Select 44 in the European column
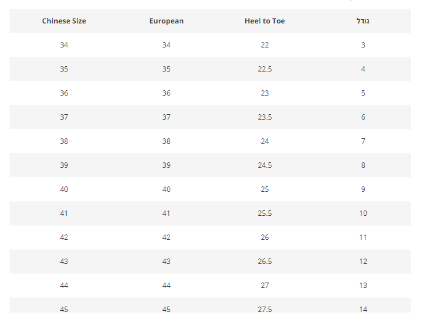422x321 pixels. [x=167, y=286]
